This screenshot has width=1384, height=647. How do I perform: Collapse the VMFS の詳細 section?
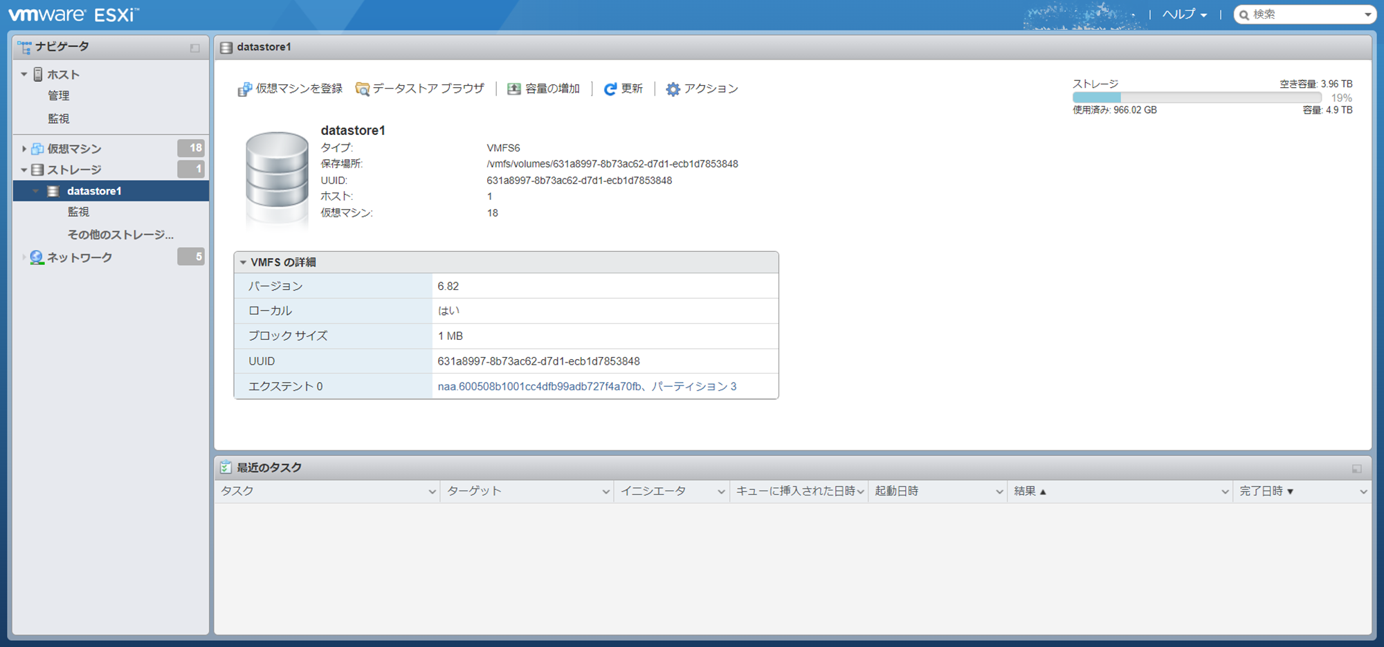click(243, 262)
